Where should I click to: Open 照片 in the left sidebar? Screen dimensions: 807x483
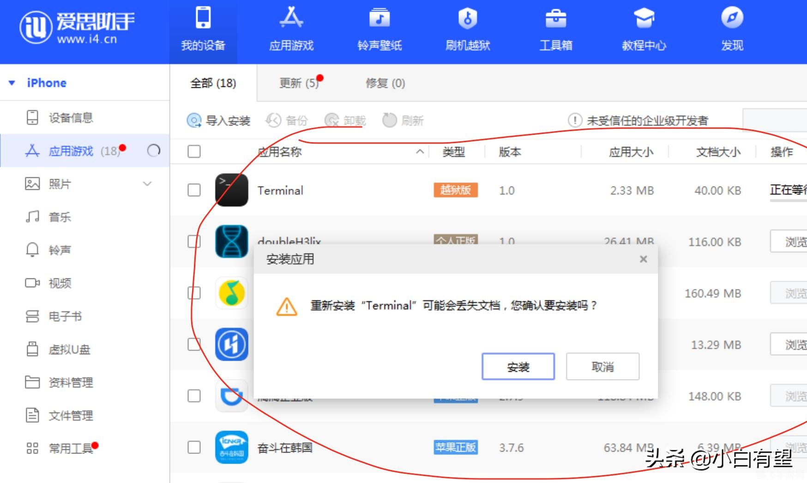pos(59,183)
